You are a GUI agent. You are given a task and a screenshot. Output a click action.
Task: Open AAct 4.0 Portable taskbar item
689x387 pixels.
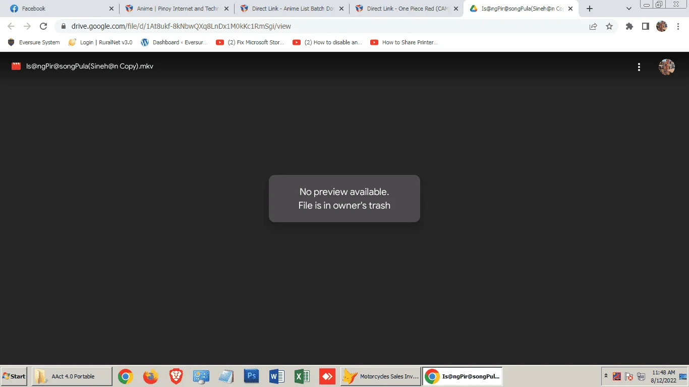(x=72, y=376)
